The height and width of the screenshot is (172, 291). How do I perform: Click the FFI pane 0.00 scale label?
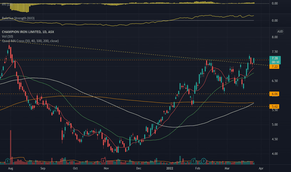pos(275,3)
